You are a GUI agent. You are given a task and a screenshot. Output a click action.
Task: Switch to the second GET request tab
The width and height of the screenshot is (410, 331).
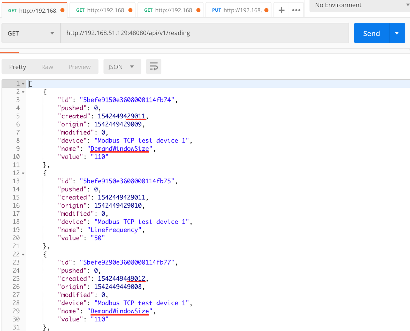(101, 10)
